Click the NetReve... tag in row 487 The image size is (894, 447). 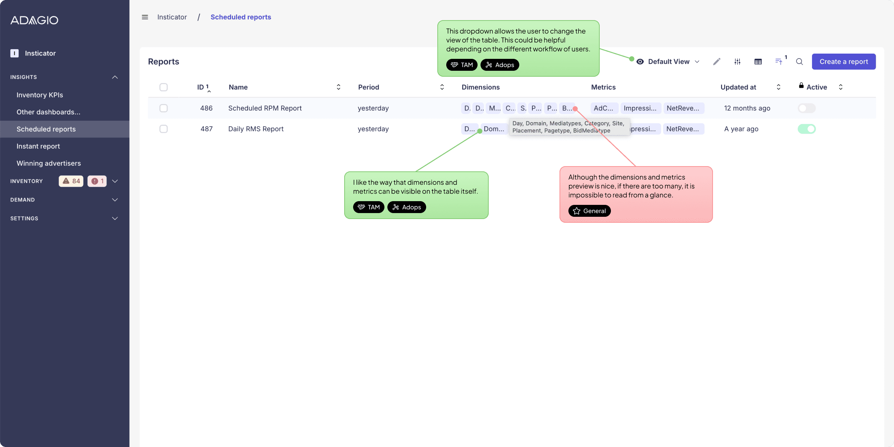pyautogui.click(x=683, y=129)
